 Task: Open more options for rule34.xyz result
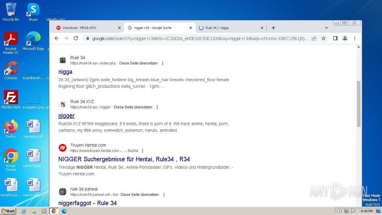click(157, 107)
